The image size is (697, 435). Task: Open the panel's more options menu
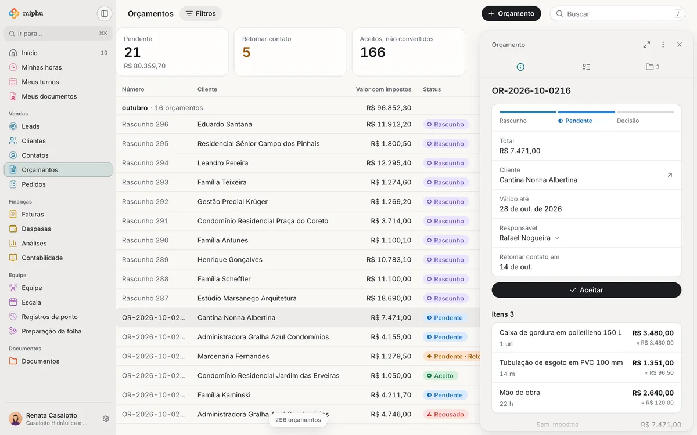coord(663,45)
